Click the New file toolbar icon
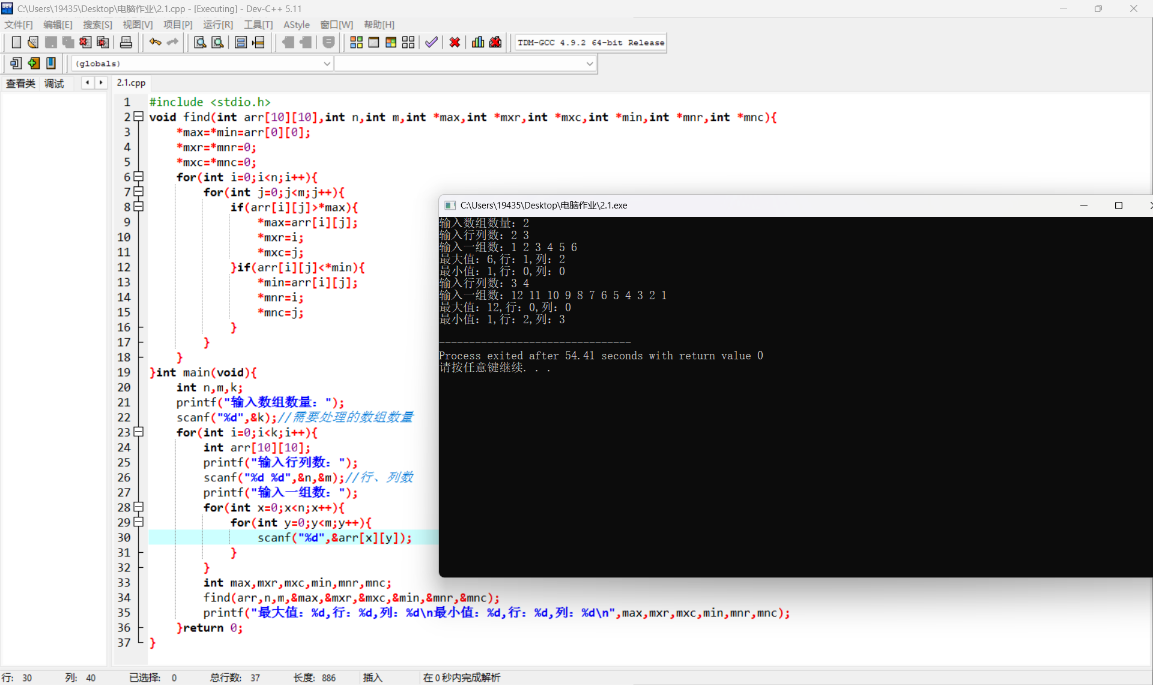This screenshot has height=685, width=1153. coord(16,42)
